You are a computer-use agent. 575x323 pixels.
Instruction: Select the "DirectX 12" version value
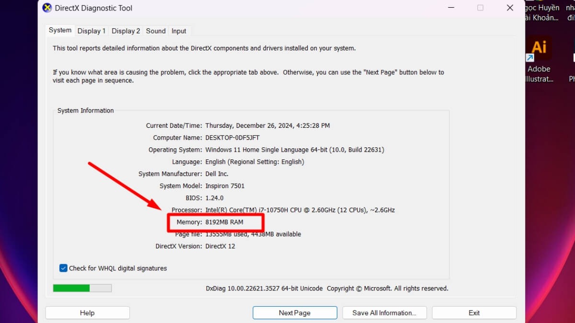click(220, 246)
